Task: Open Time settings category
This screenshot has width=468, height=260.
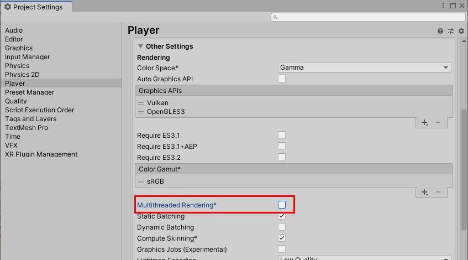Action: (13, 136)
